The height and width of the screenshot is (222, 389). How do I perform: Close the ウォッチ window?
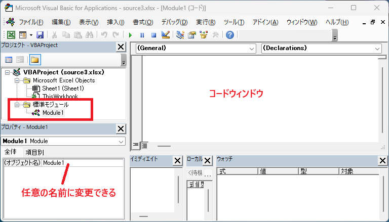[x=382, y=161]
